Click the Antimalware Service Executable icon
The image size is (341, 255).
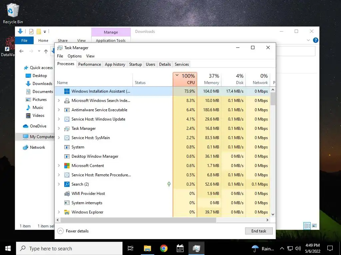[67, 110]
